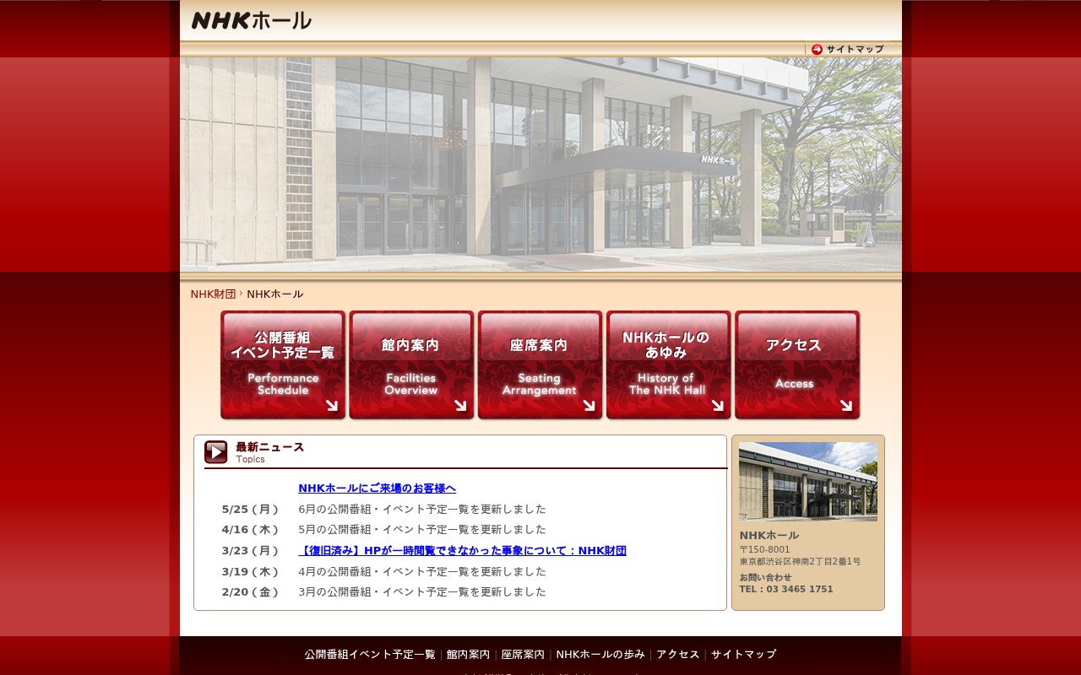The width and height of the screenshot is (1081, 675).
Task: Open 公開番組イベント予定一覧 Performance Schedule tile
Action: tap(283, 364)
